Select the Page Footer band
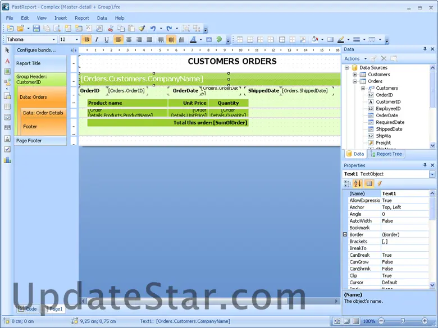Image resolution: width=438 pixels, height=328 pixels. pos(40,141)
